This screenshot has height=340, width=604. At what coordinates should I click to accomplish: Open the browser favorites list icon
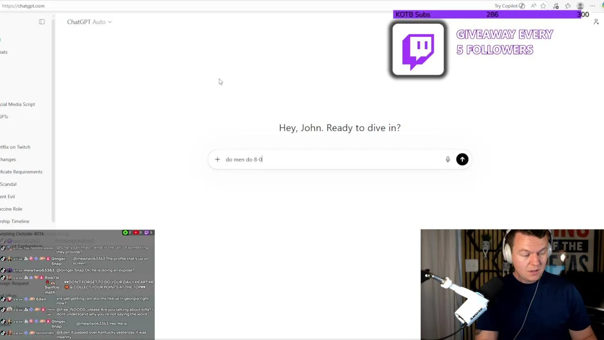(x=568, y=6)
